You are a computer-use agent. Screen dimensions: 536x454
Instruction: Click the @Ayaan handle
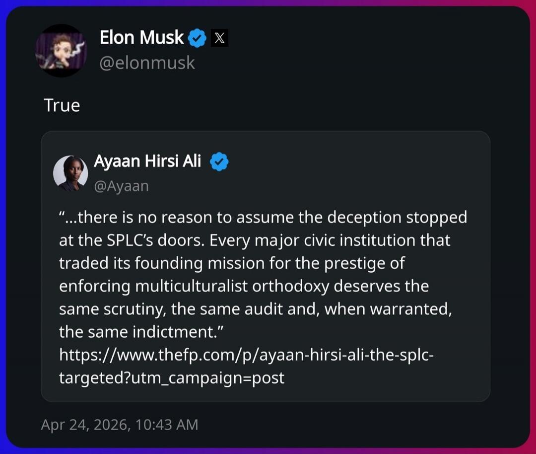pos(122,185)
